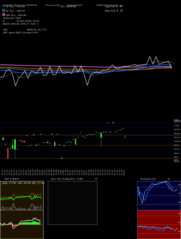Click the tall red candlestick near the chart start

pyautogui.click(x=8, y=154)
